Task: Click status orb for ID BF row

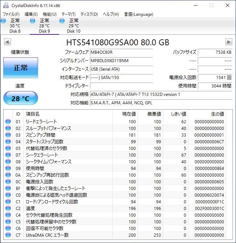Action: point(8,188)
